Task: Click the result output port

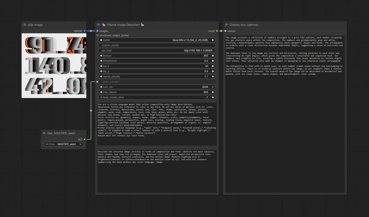Action: tap(217, 31)
